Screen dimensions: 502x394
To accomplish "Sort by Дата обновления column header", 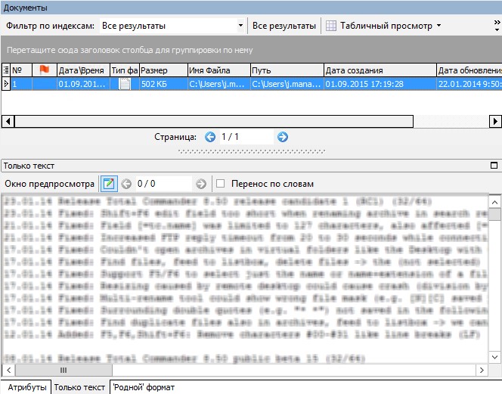I will (x=469, y=70).
